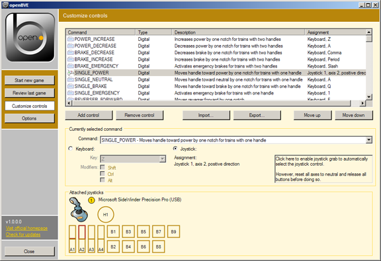Follow the Visit official homepage link
The height and width of the screenshot is (261, 381).
[x=26, y=228]
